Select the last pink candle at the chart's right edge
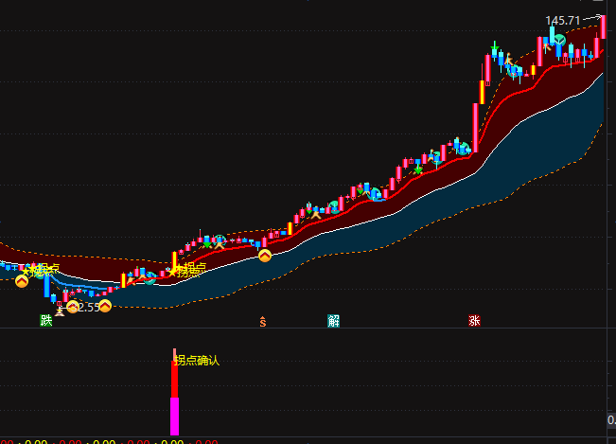 (604, 27)
